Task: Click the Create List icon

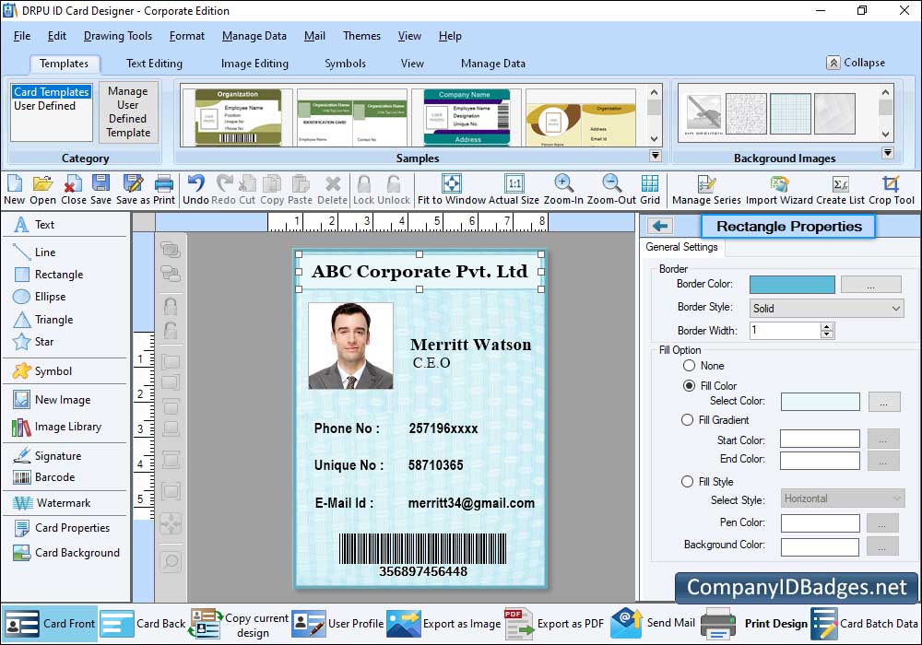Action: [x=840, y=190]
